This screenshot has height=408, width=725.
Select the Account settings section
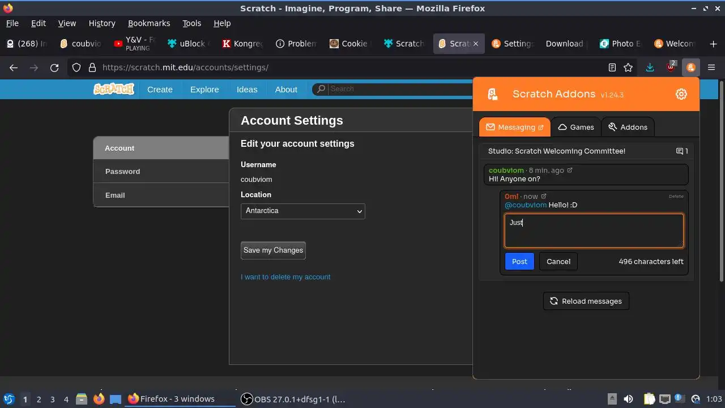[x=161, y=148]
